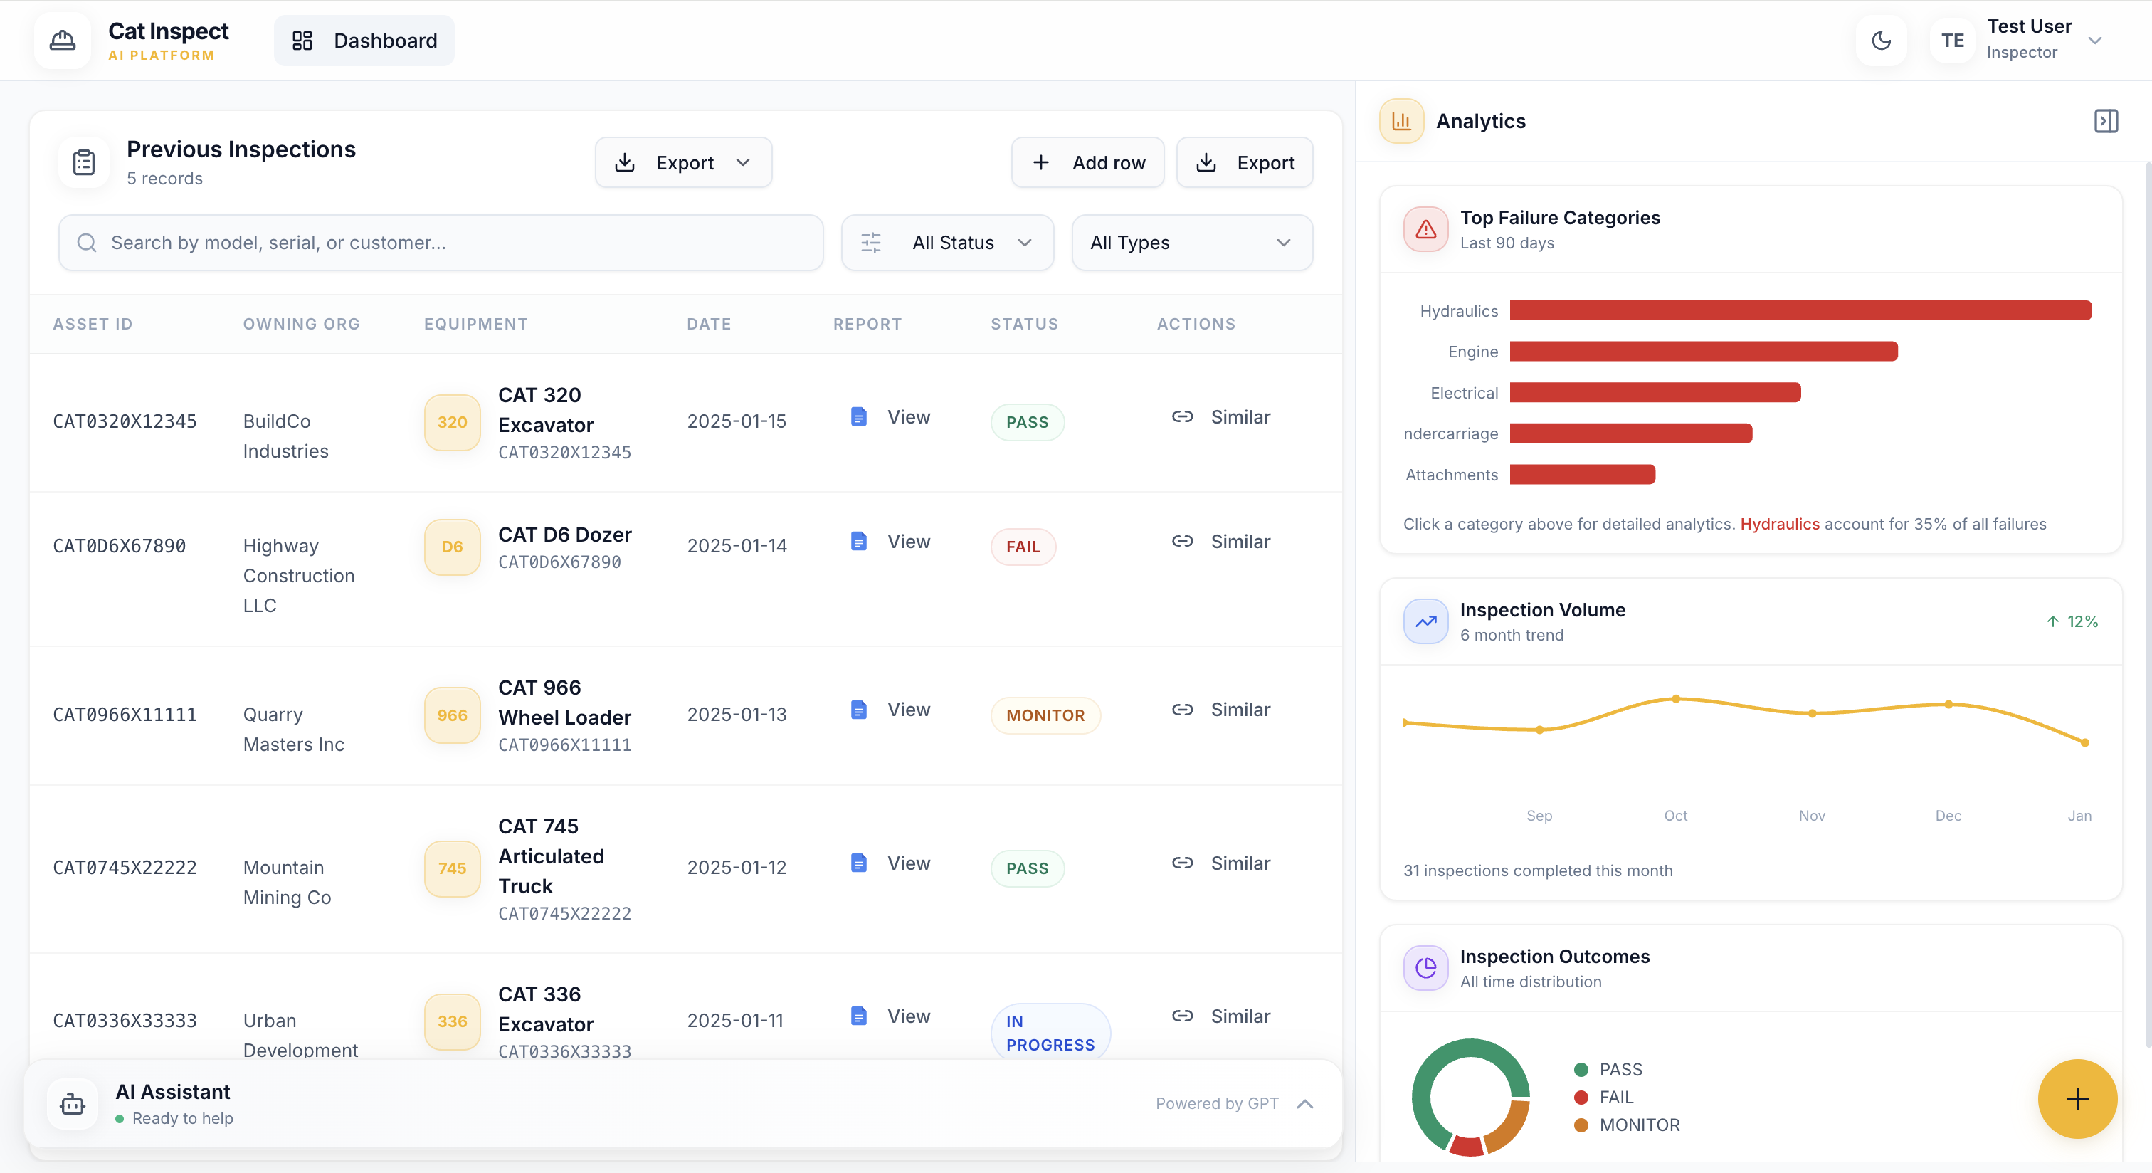Open the All Types filter dropdown
2152x1173 pixels.
point(1191,242)
